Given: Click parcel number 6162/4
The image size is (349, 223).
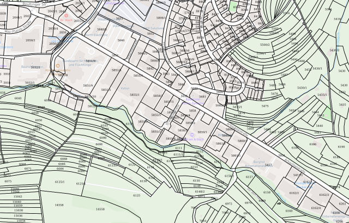Looking at the screenshot, I should pyautogui.click(x=316, y=208).
